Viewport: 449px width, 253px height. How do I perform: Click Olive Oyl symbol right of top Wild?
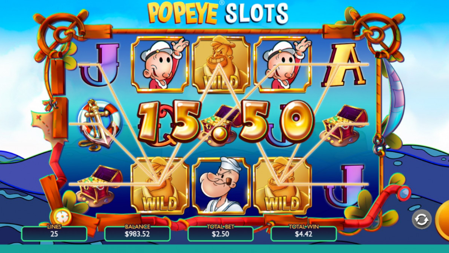coord(282,64)
